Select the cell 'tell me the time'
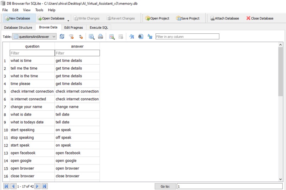This screenshot has width=286, height=190. coord(32,68)
